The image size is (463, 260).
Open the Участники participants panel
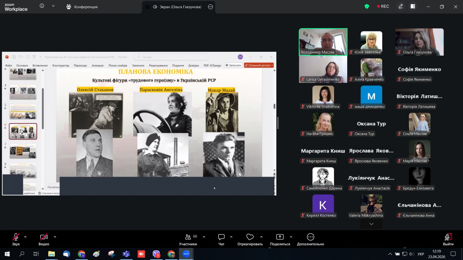pyautogui.click(x=188, y=237)
